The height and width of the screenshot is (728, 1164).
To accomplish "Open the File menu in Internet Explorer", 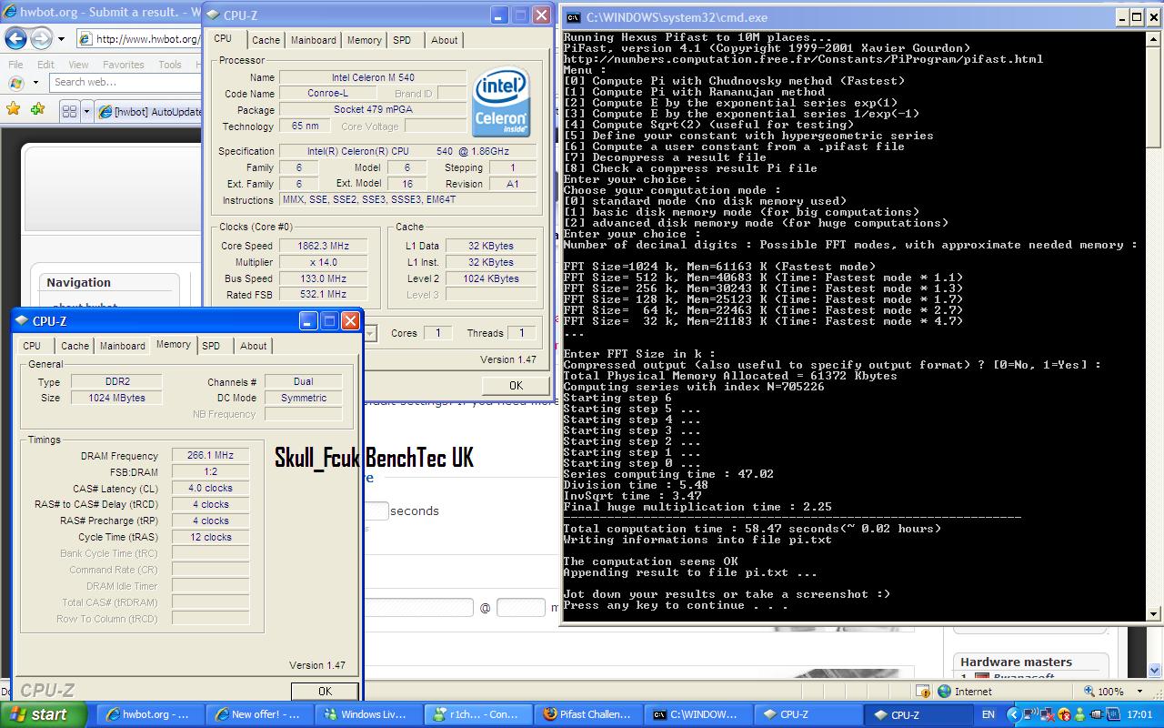I will point(15,65).
